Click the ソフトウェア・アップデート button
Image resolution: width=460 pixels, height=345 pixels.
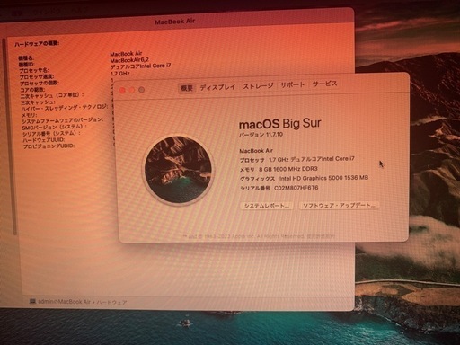click(x=339, y=206)
